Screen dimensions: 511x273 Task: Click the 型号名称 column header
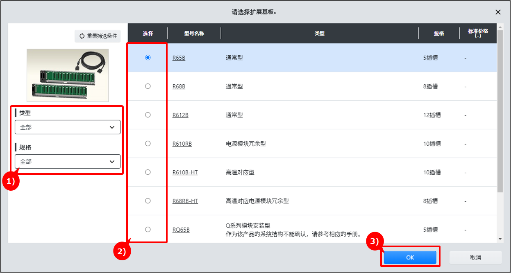click(x=194, y=34)
